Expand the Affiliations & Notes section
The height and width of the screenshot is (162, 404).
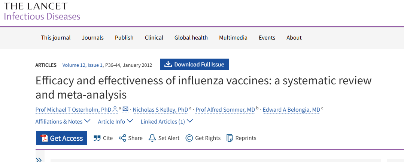63,121
